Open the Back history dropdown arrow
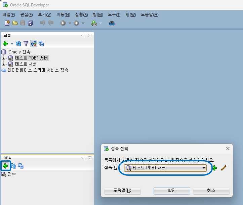243x205 pixels. pyautogui.click(x=70, y=23)
